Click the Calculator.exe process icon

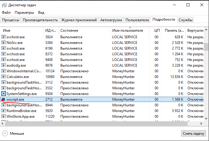(4, 77)
